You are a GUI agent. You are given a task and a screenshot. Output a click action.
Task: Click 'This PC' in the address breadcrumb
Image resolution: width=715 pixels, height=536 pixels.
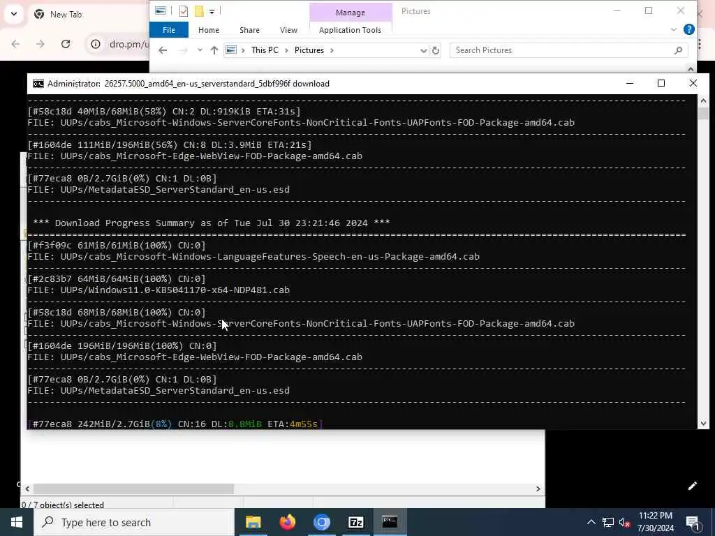point(265,50)
